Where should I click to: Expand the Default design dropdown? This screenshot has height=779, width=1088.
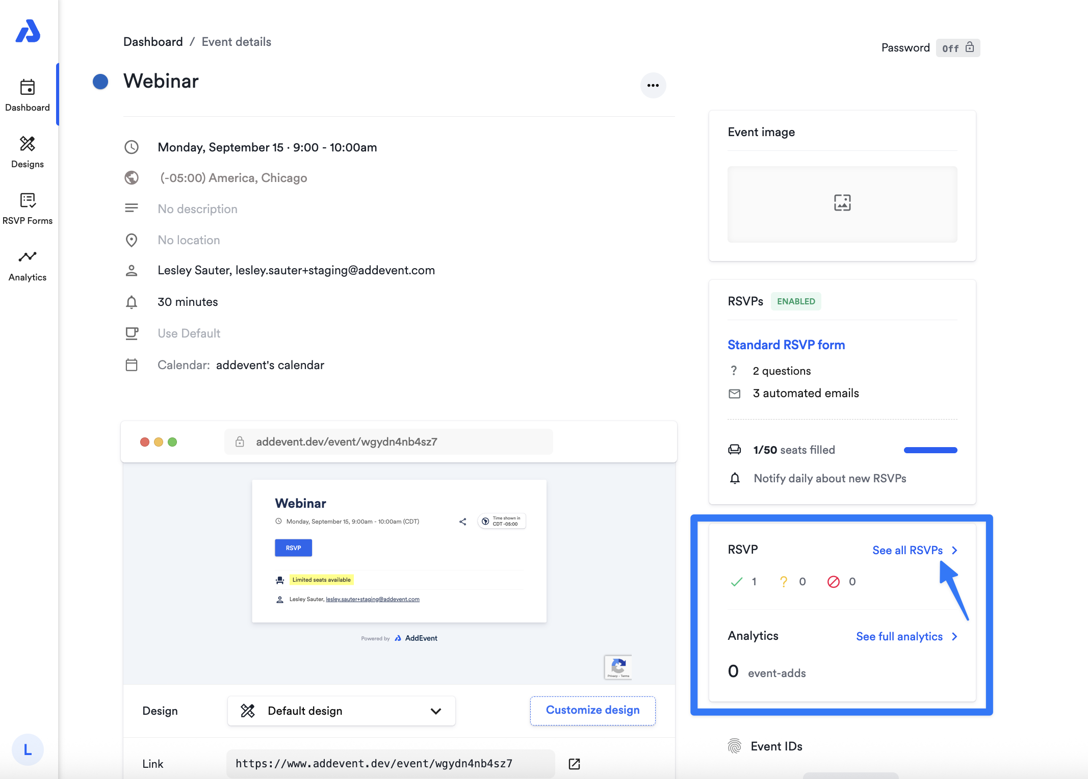click(341, 711)
